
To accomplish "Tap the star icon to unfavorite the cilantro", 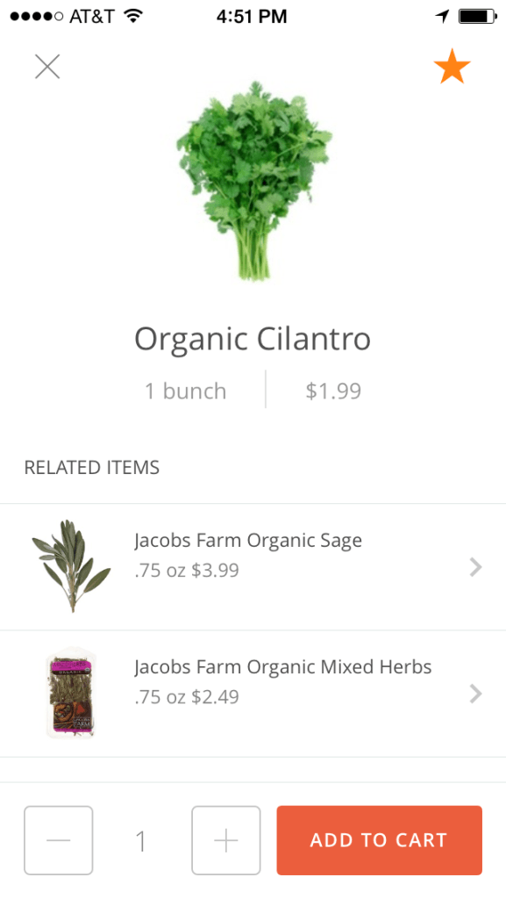I will coord(453,66).
